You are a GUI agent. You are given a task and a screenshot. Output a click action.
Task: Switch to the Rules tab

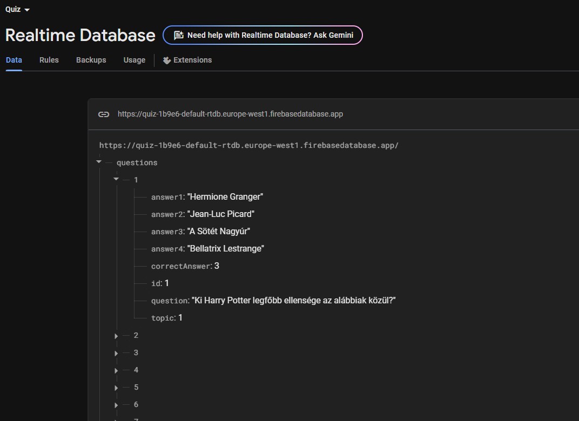click(49, 60)
